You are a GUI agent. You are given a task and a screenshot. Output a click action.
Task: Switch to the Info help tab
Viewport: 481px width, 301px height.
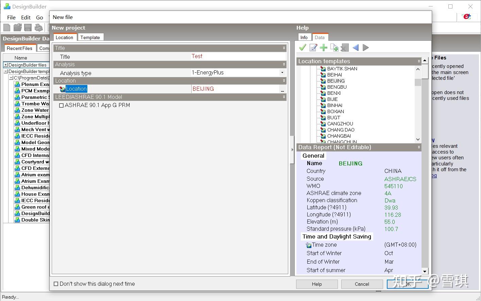[x=304, y=37]
